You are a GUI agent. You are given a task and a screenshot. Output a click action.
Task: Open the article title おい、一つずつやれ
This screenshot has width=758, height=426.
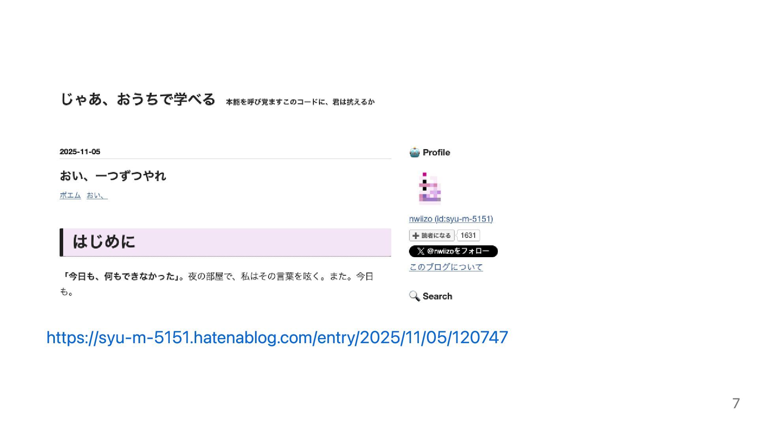pos(113,176)
